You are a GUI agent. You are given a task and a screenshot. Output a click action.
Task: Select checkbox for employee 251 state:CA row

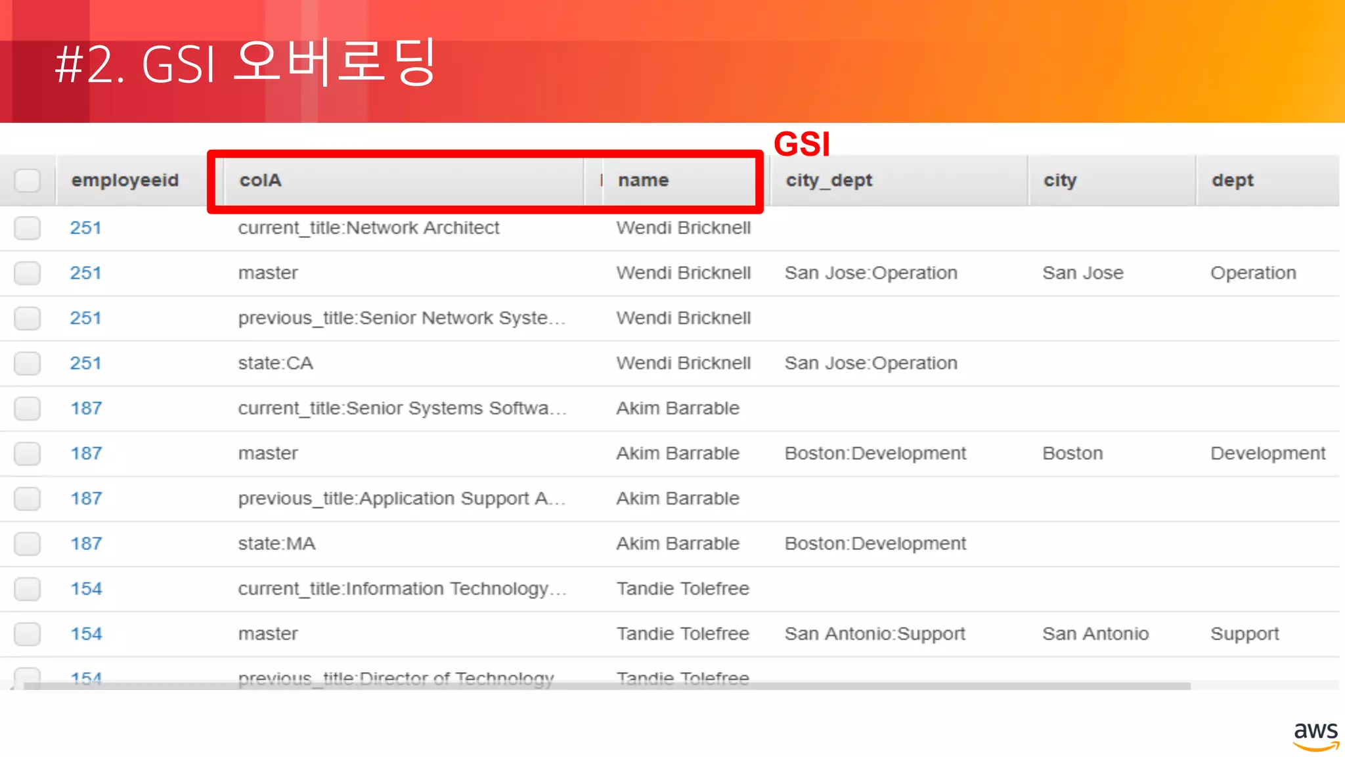(x=28, y=363)
